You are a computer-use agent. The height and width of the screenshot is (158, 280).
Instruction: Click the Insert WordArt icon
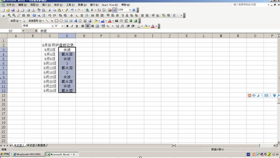(76, 21)
